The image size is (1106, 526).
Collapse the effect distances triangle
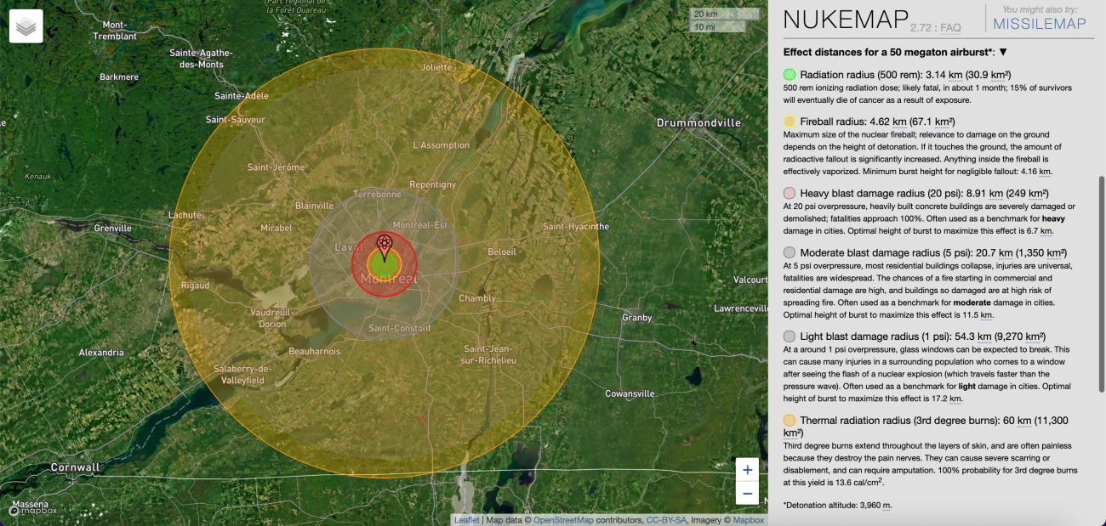click(x=1003, y=52)
